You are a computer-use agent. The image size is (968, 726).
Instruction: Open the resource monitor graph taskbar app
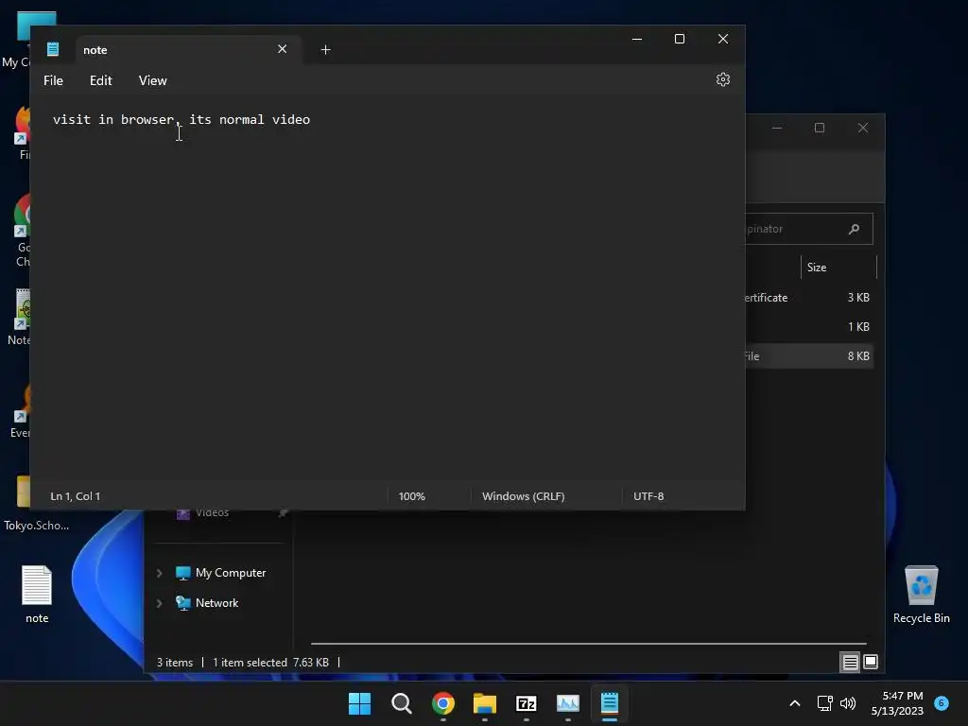[x=568, y=703]
